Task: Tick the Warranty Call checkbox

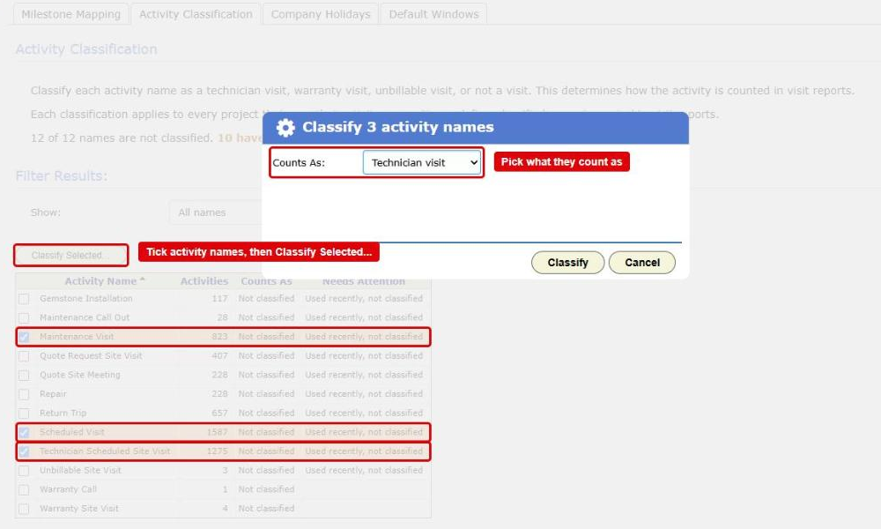Action: point(24,489)
